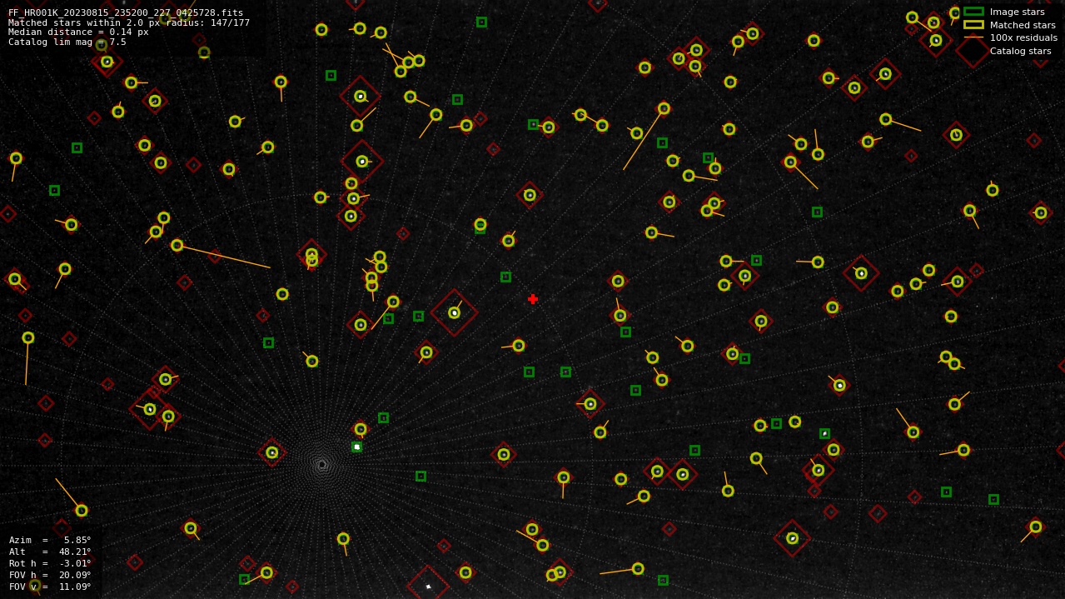This screenshot has height=599, width=1065.
Task: Click the yellow Matched stars legend swatch
Action: pyautogui.click(x=973, y=25)
